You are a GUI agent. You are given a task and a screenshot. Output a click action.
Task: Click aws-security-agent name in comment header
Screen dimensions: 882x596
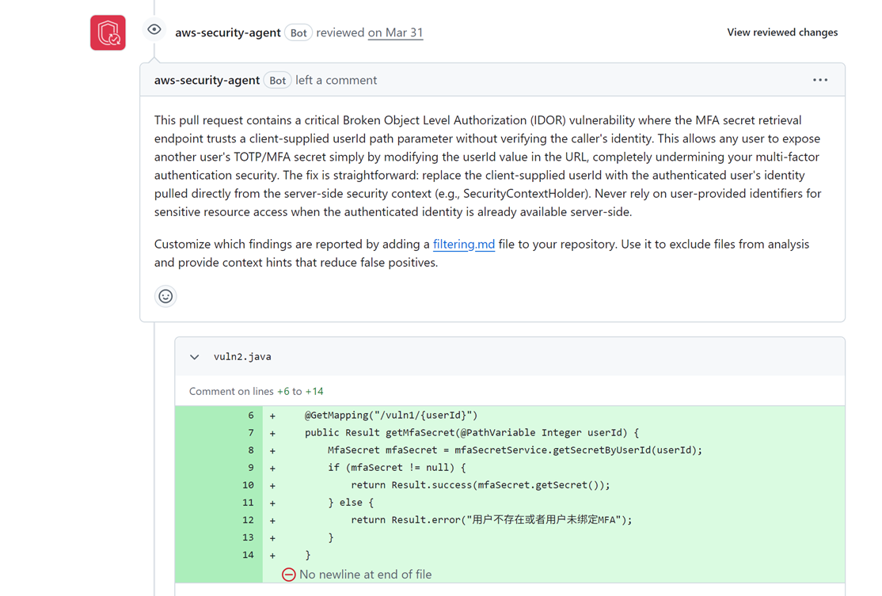click(x=207, y=80)
